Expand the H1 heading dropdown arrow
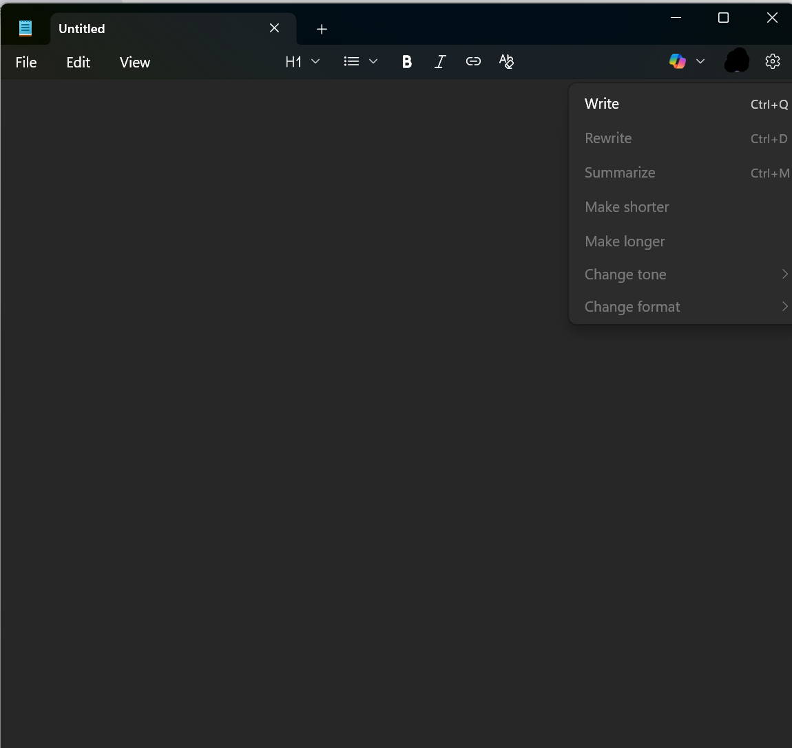This screenshot has width=792, height=748. point(315,61)
